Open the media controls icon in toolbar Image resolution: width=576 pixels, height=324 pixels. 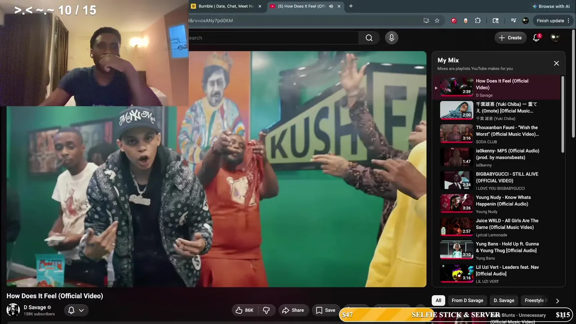513,21
